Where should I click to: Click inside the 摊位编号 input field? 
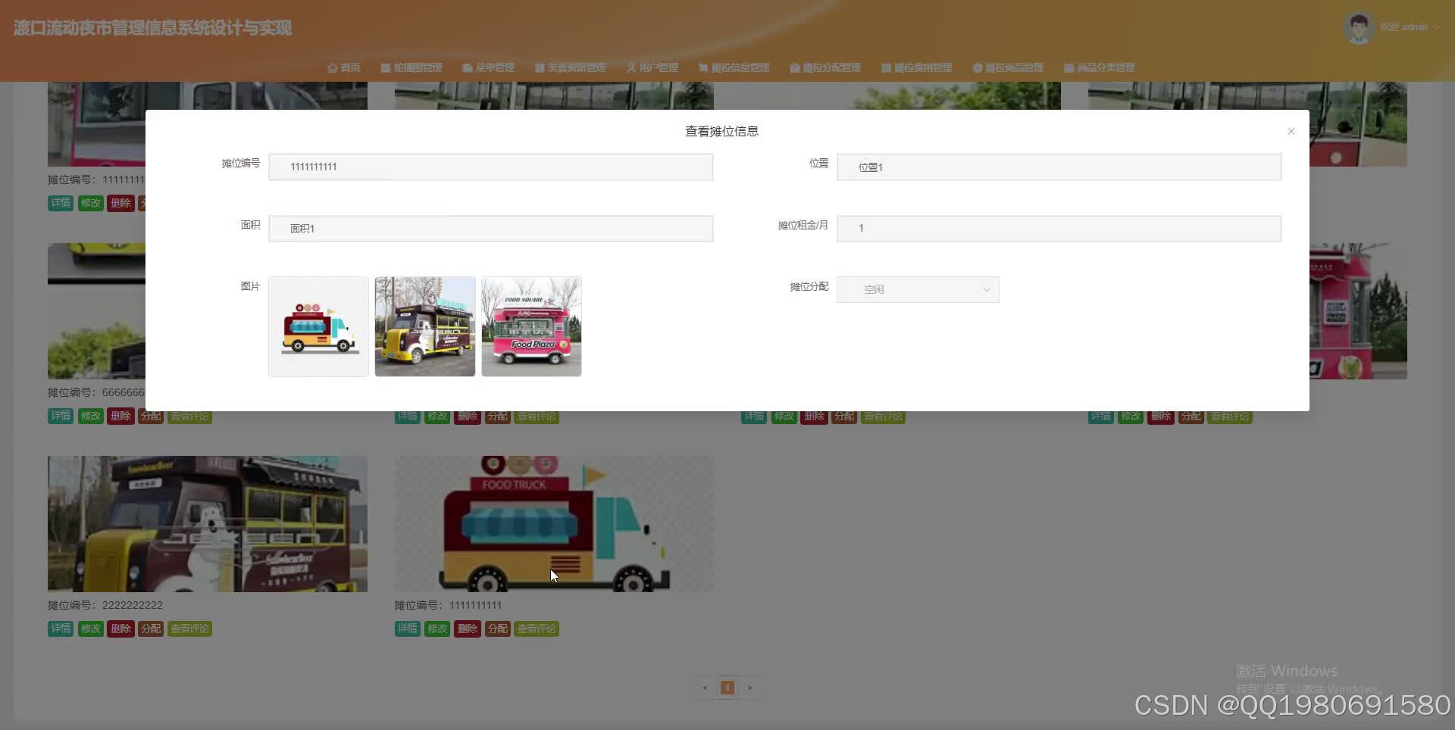[490, 167]
